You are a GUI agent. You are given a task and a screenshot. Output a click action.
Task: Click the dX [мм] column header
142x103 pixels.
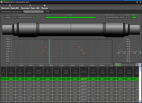pos(75,72)
